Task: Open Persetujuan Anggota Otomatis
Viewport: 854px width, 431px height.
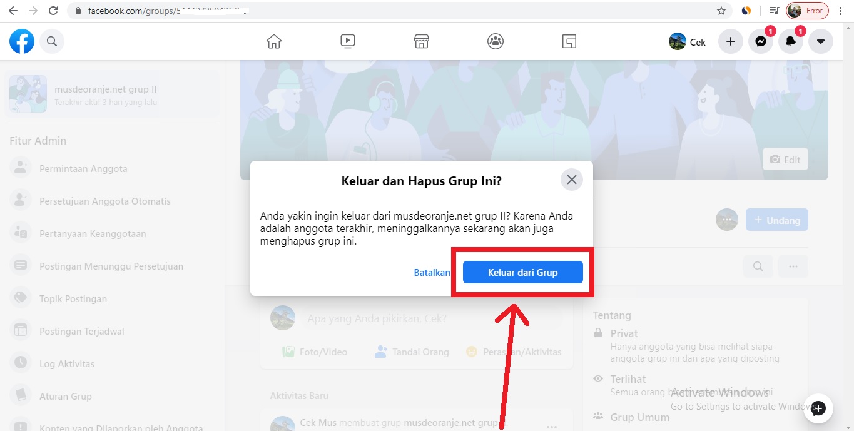Action: coord(113,201)
